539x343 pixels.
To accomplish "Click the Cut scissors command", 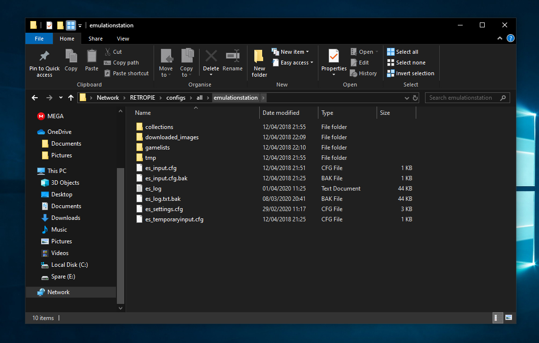I will point(113,52).
